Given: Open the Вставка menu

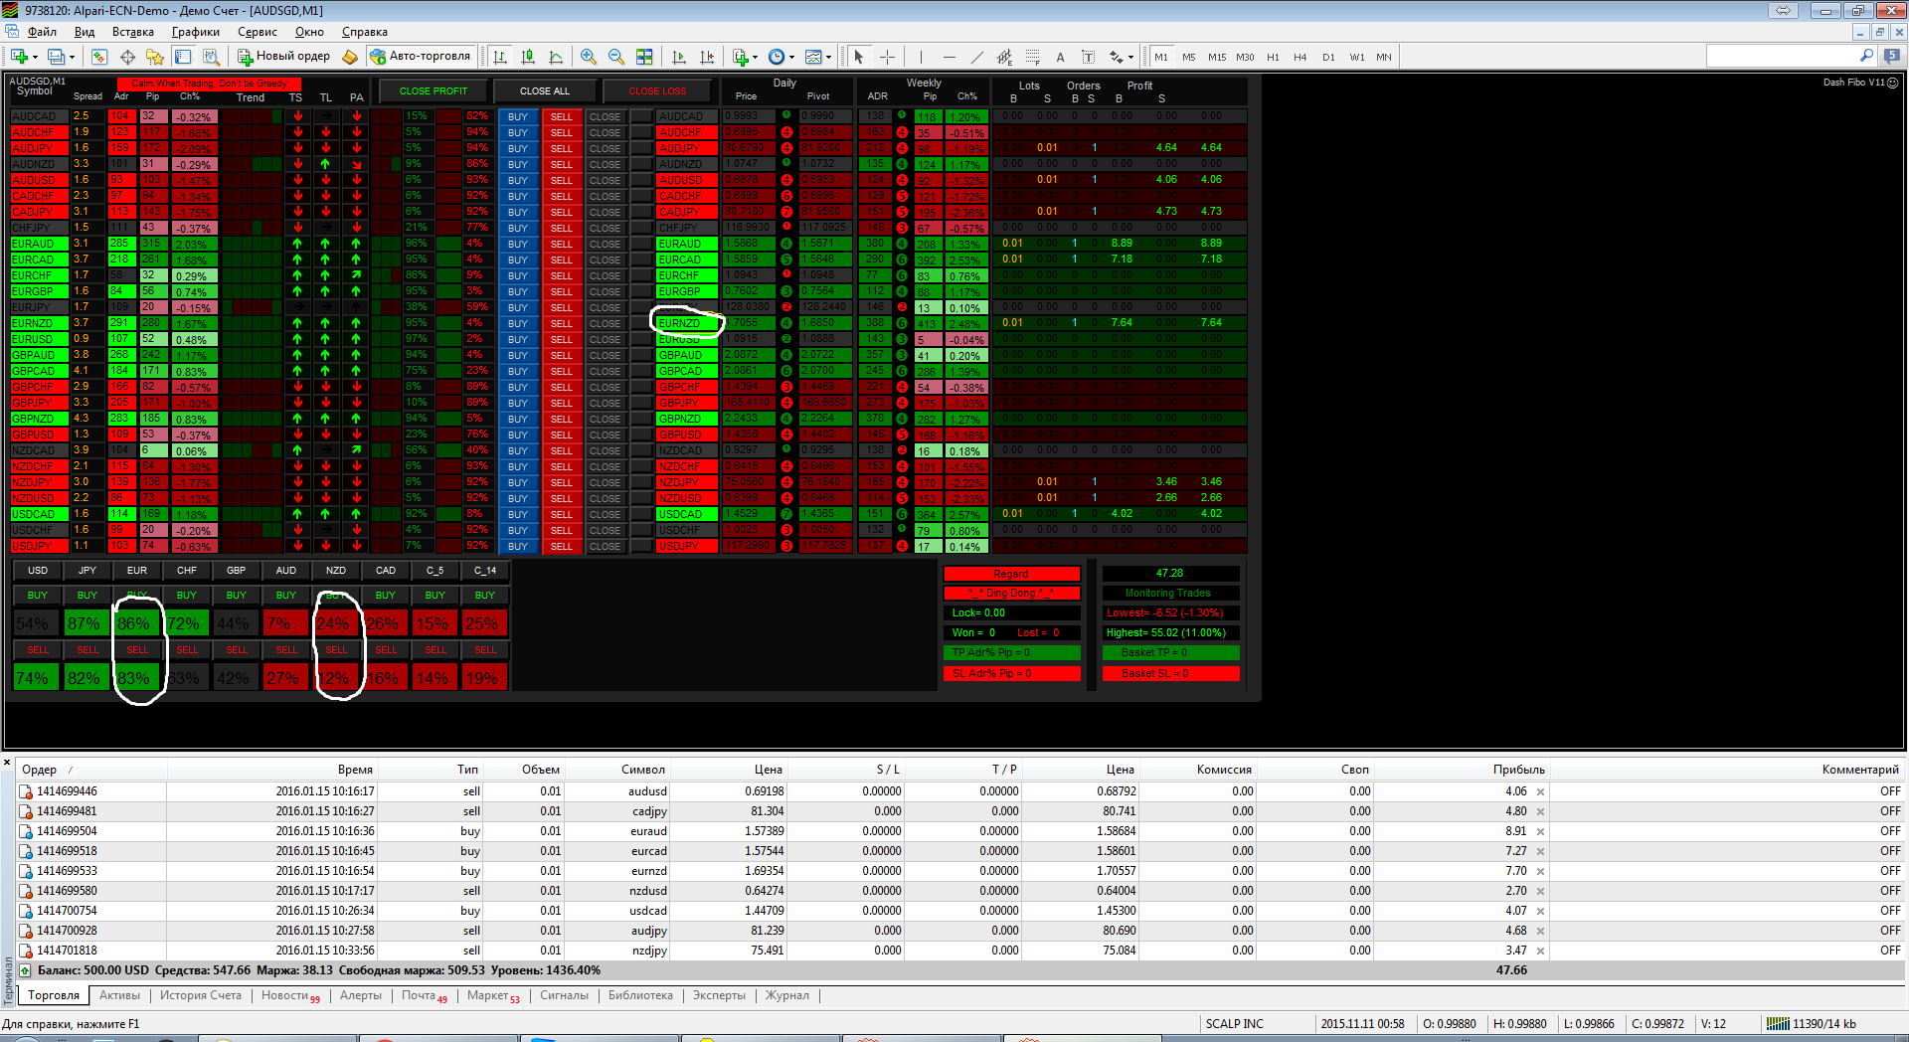Looking at the screenshot, I should click(x=133, y=32).
